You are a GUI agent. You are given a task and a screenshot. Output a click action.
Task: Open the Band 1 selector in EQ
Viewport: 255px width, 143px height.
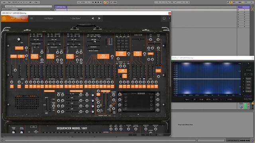pos(188,99)
